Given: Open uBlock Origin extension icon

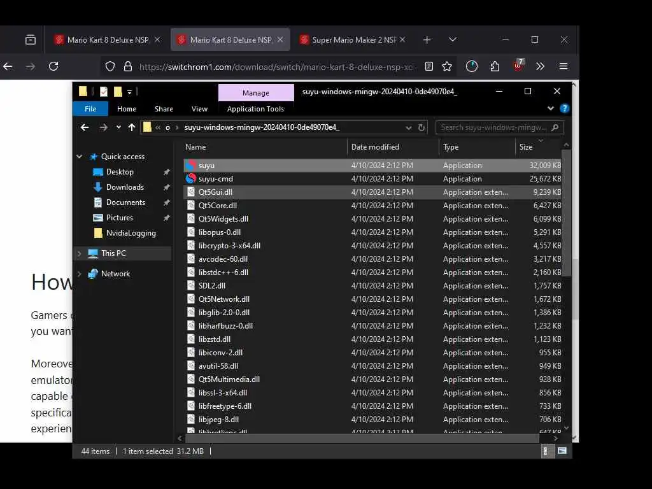Looking at the screenshot, I should click(x=518, y=66).
